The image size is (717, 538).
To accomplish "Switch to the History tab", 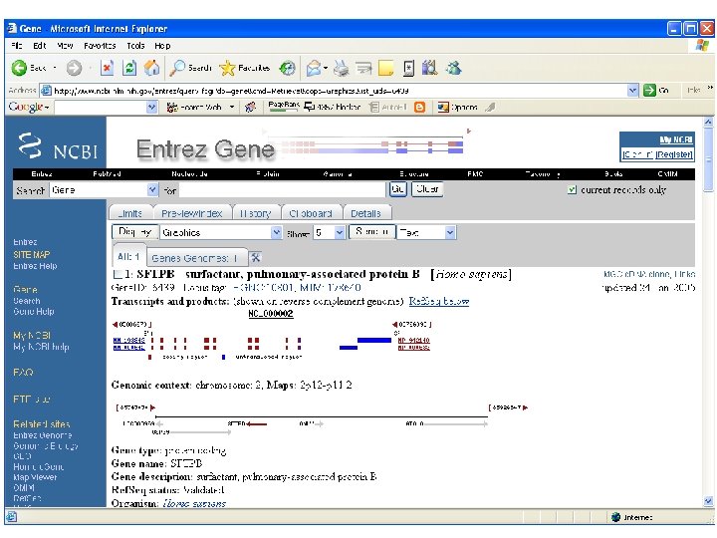I will [x=256, y=213].
